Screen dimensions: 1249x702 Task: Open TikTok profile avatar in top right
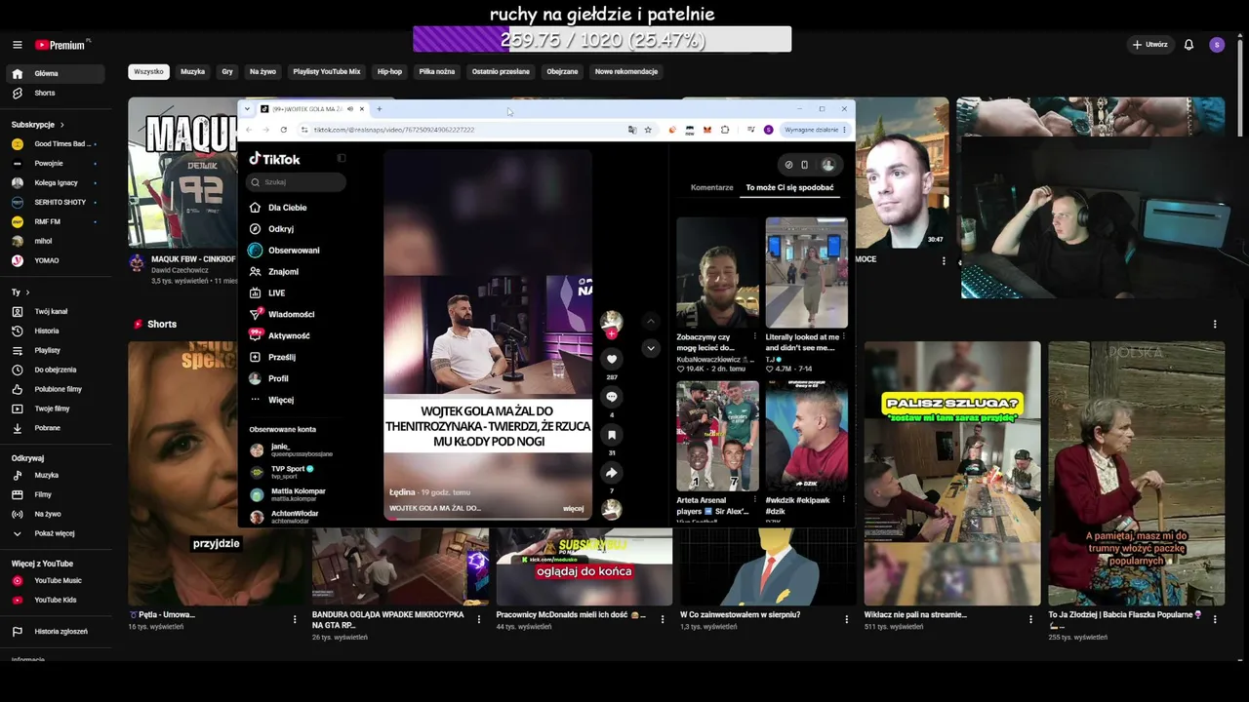tap(828, 165)
